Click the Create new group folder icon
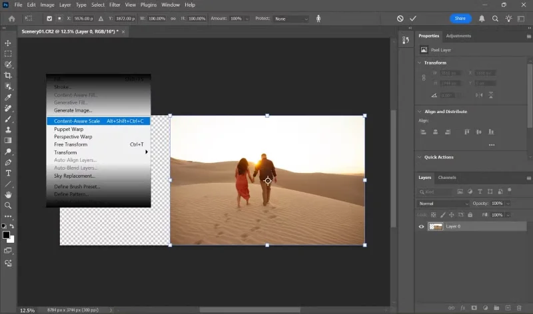 click(496, 308)
